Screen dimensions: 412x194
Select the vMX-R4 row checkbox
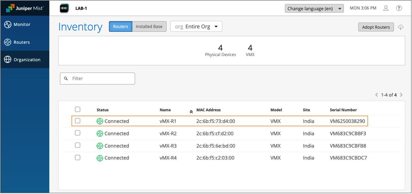click(78, 158)
